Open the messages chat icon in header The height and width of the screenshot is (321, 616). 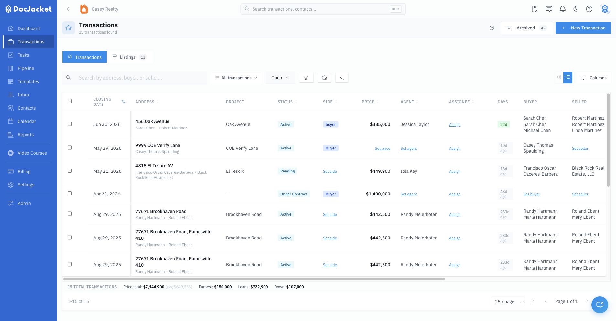click(x=549, y=9)
